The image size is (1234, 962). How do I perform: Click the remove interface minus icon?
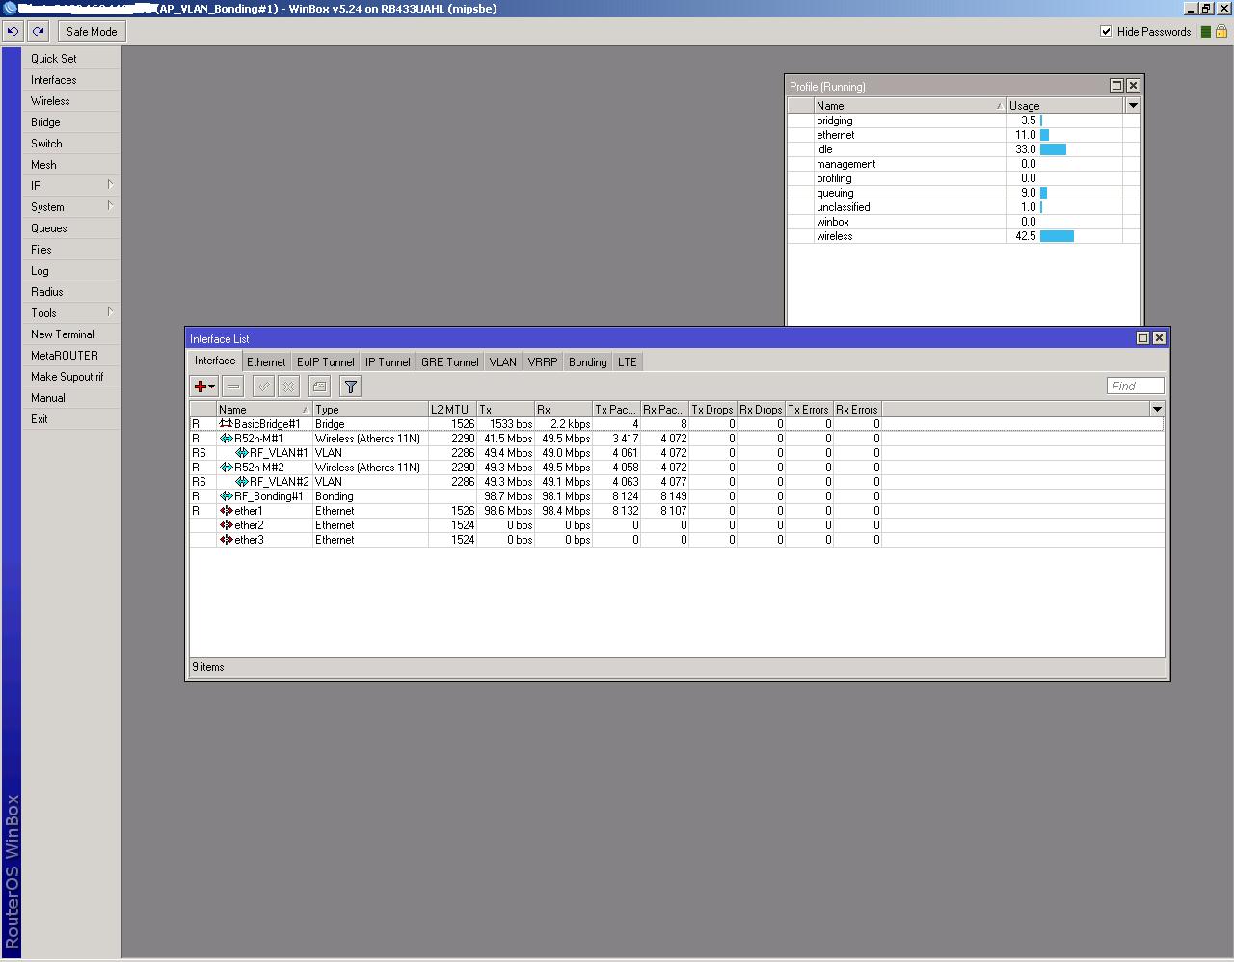[x=232, y=386]
